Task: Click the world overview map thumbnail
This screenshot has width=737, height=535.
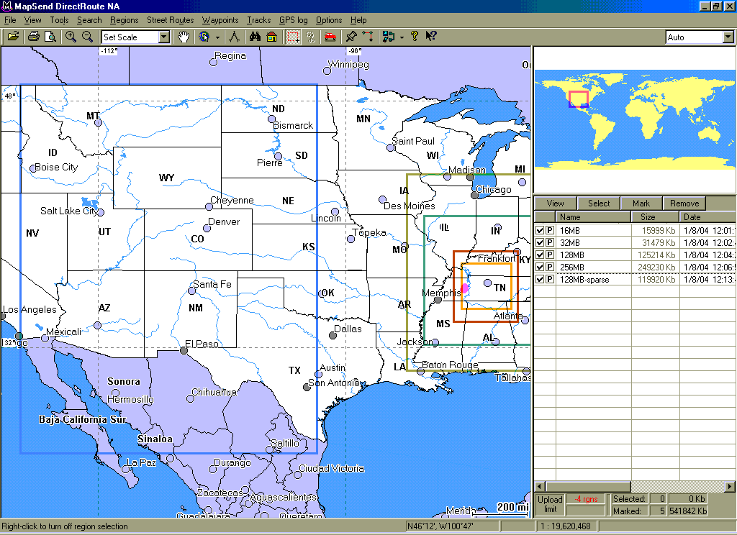Action: (635, 119)
